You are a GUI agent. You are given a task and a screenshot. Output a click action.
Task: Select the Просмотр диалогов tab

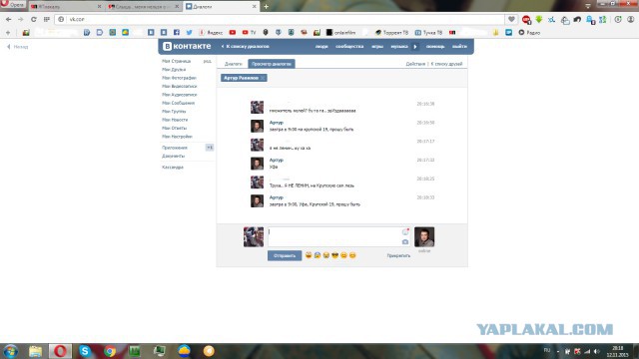(271, 64)
